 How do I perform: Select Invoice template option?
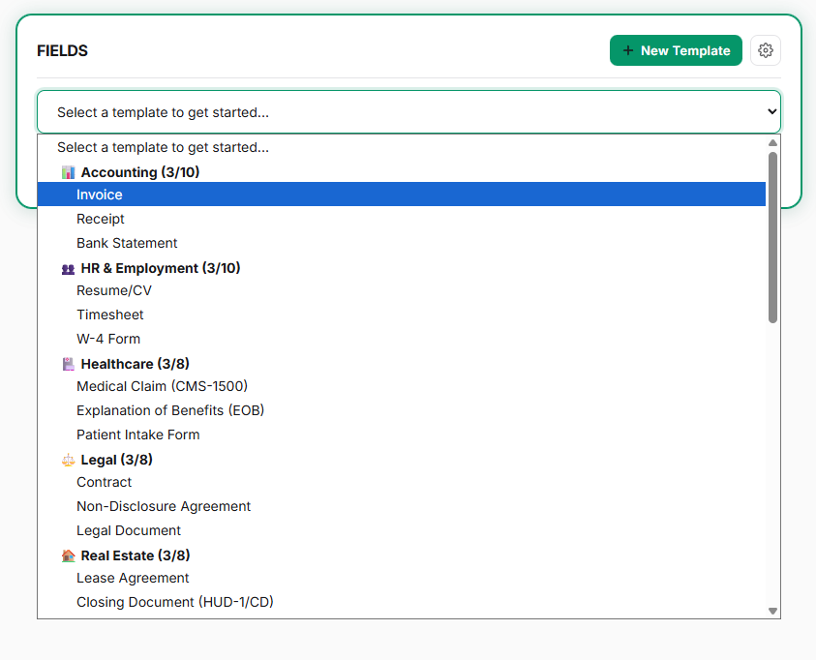point(100,195)
